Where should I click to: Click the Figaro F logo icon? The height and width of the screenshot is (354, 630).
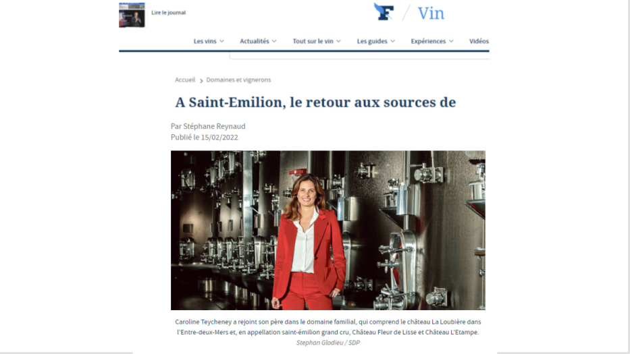384,11
